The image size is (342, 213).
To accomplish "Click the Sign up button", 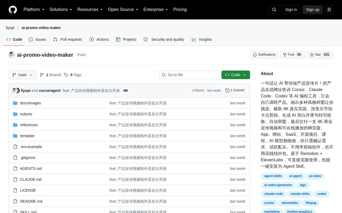I will (x=313, y=10).
